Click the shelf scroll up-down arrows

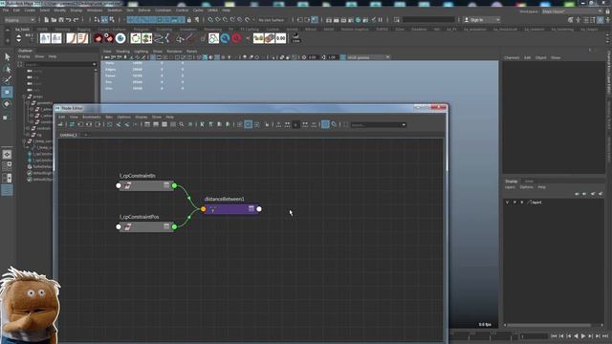pos(19,38)
